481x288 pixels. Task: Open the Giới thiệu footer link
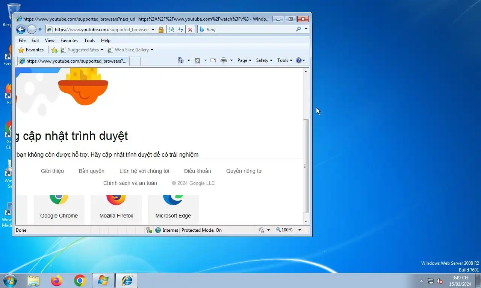click(52, 171)
